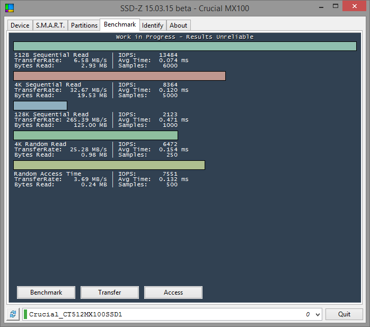Click the pink 4K Sequential Read bar
Image resolution: width=370 pixels, height=327 pixels.
119,76
